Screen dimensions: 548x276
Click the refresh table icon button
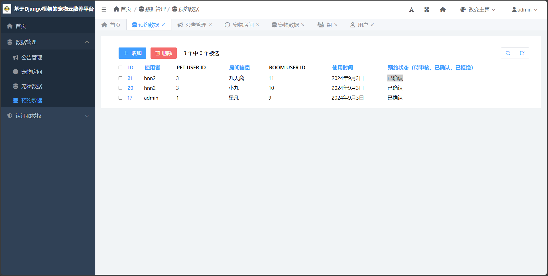[x=508, y=53]
